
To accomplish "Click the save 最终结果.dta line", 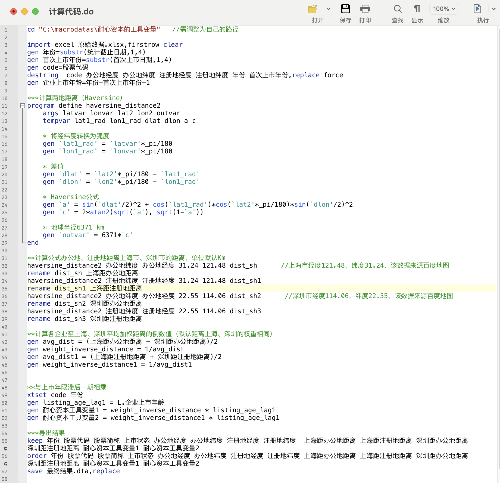I will click(x=73, y=471).
